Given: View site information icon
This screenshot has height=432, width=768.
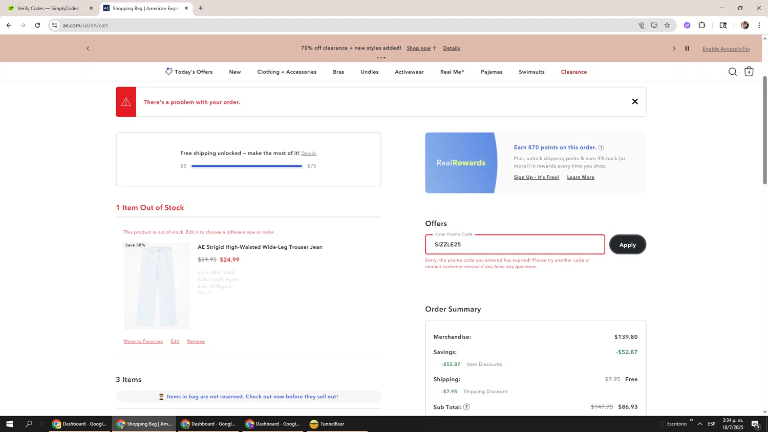Looking at the screenshot, I should click(x=55, y=25).
